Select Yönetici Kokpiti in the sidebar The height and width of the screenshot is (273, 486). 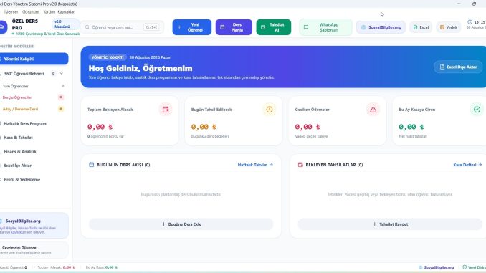coord(34,59)
